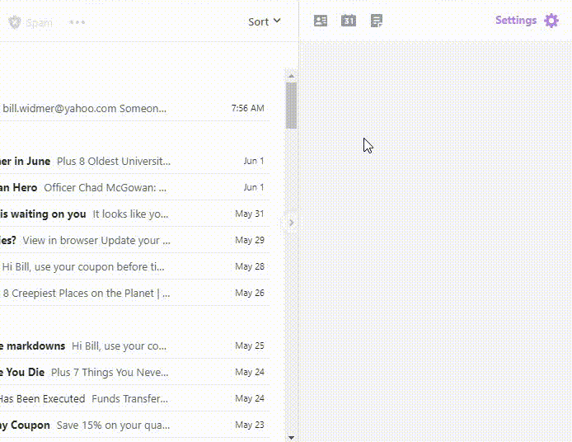Click the Spam shield icon

(x=14, y=22)
